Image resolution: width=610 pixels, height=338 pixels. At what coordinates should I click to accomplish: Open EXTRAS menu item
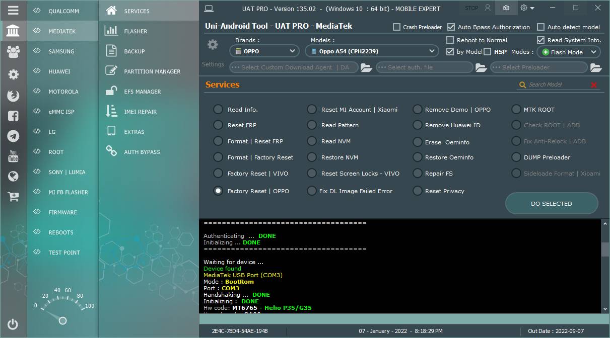[149, 132]
